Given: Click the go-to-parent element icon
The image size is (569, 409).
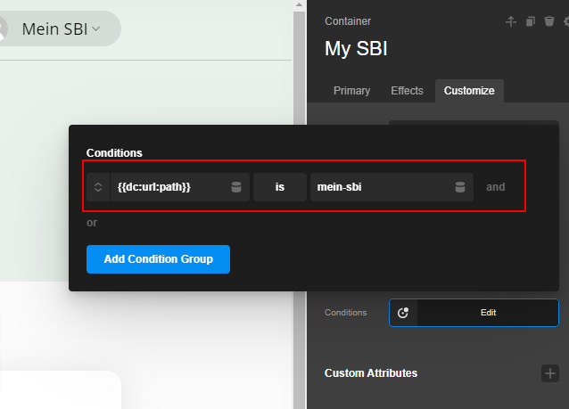Looking at the screenshot, I should (511, 21).
